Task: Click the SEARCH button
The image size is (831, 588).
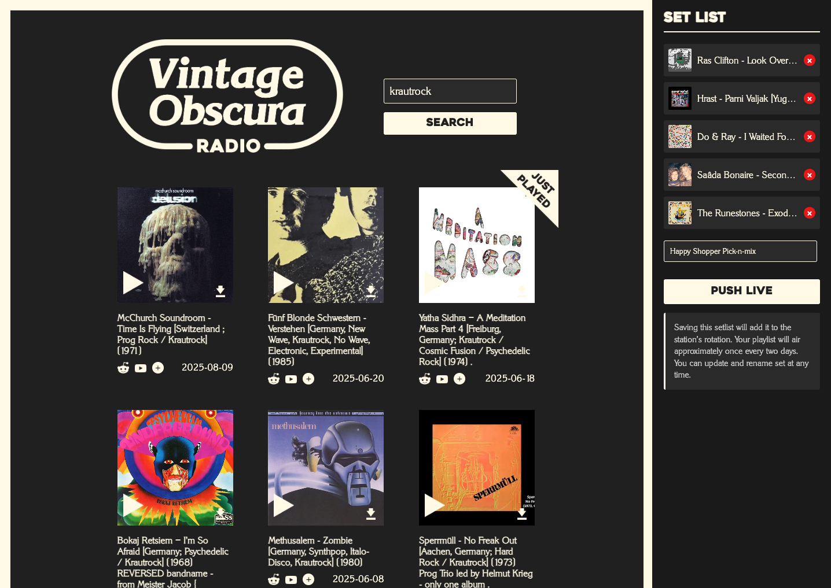Action: pyautogui.click(x=450, y=123)
